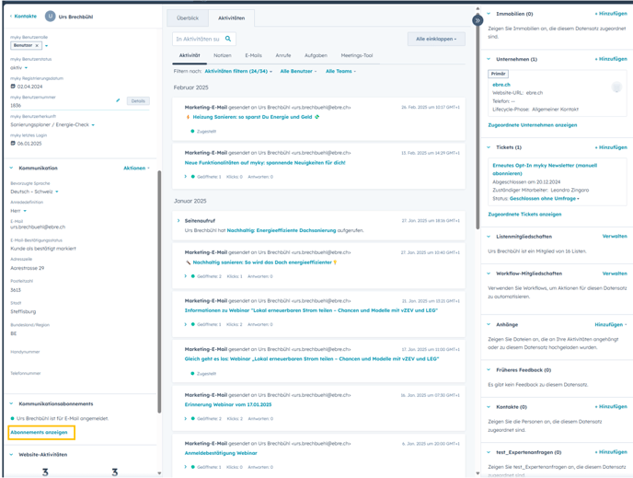
Task: Switch to the Überblick tab
Action: [x=187, y=17]
